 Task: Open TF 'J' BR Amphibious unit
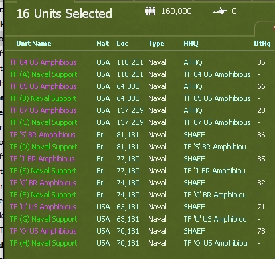click(42, 159)
